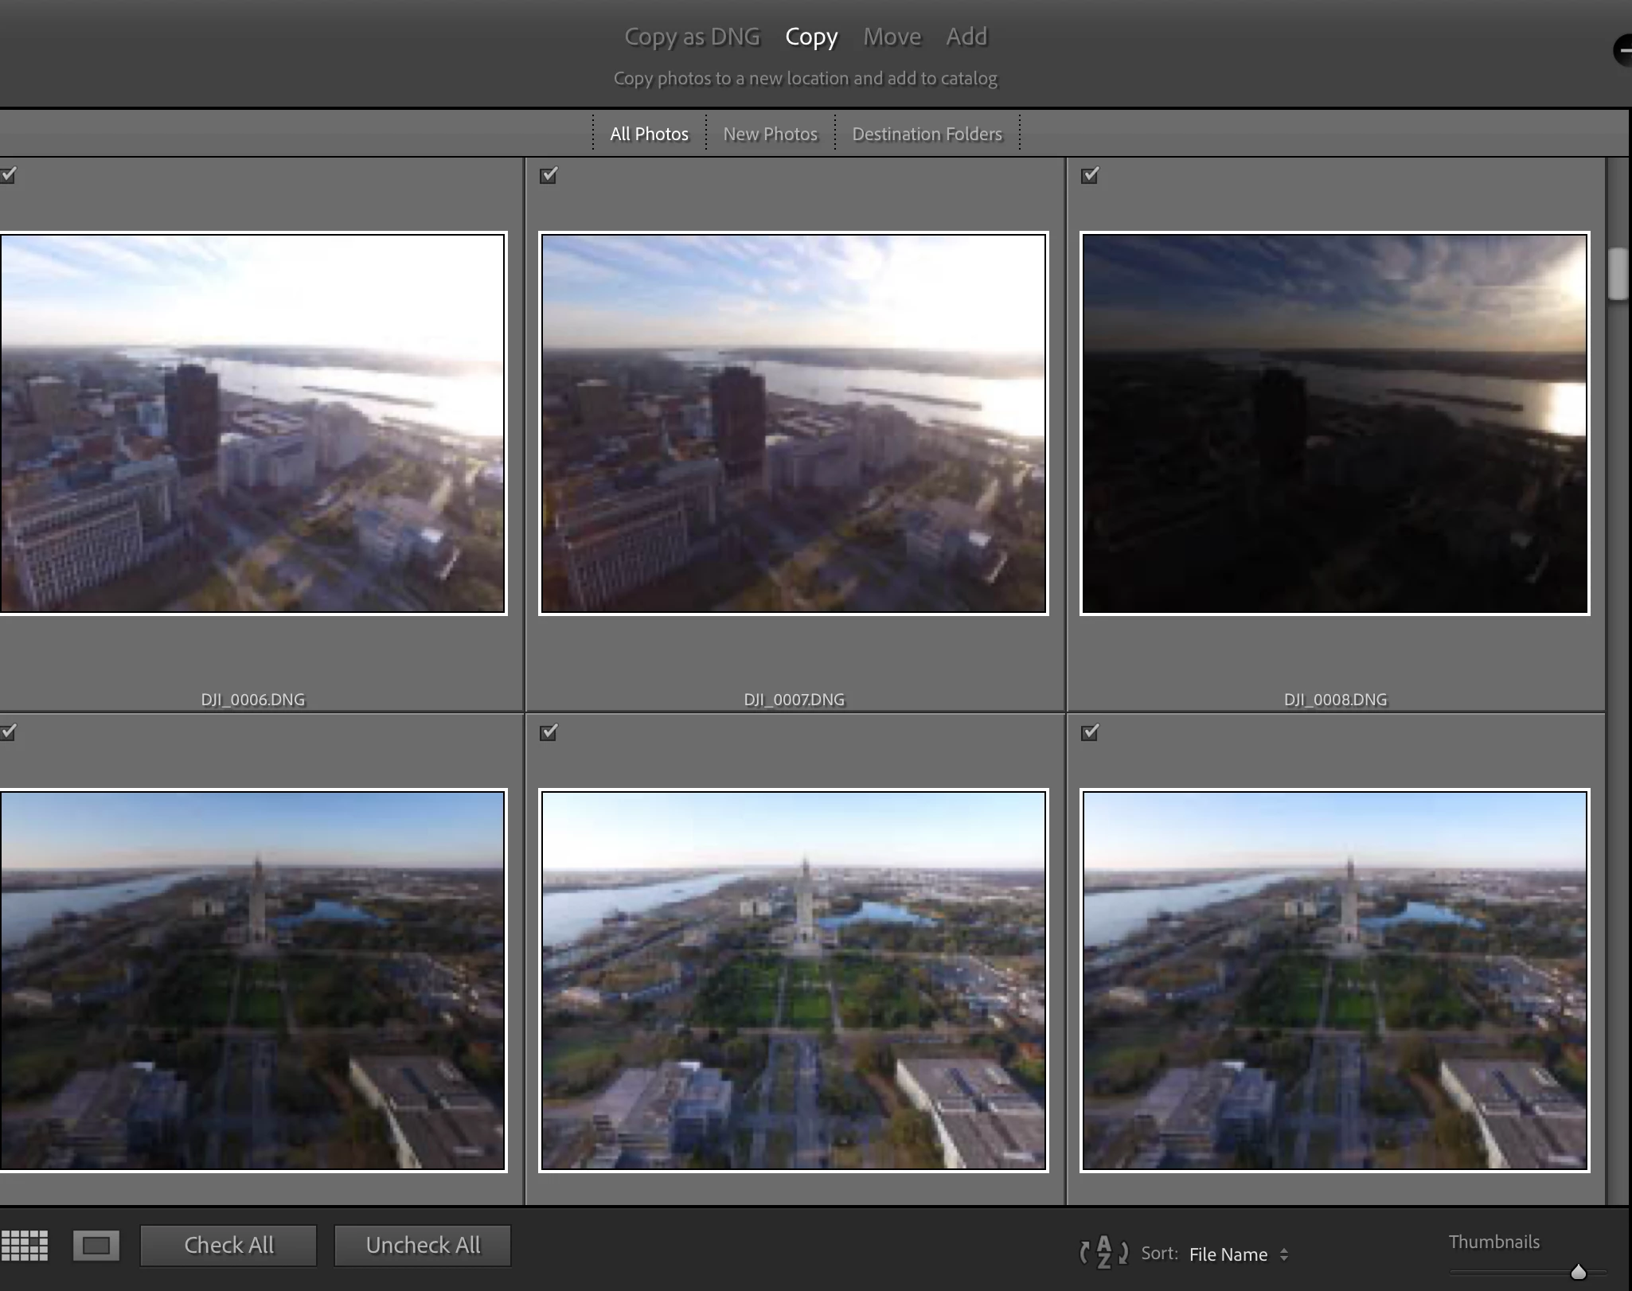
Task: Uncheck the DJI_0007.DNG photo checkbox
Action: (549, 175)
